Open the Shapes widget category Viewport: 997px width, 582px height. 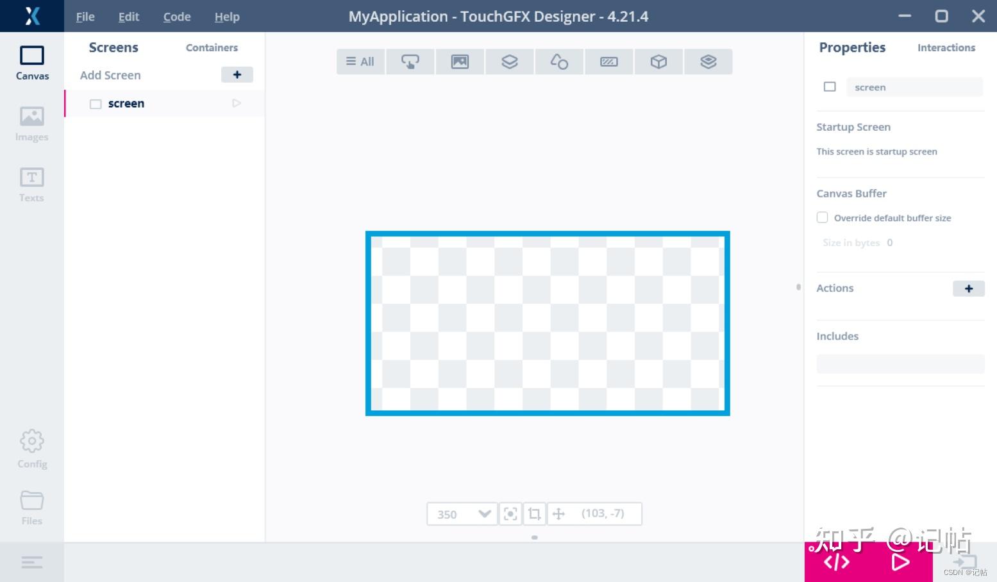pyautogui.click(x=559, y=62)
